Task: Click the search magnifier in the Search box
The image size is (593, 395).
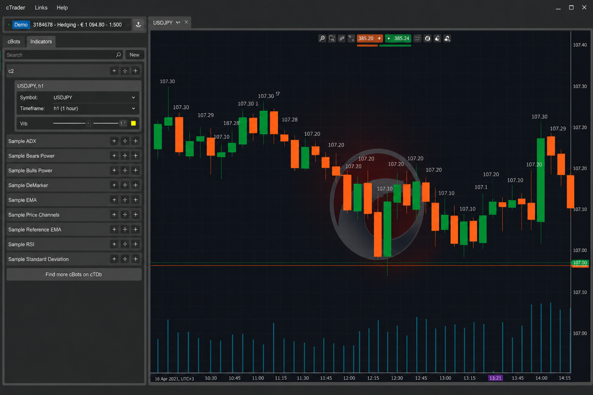Action: [x=118, y=55]
